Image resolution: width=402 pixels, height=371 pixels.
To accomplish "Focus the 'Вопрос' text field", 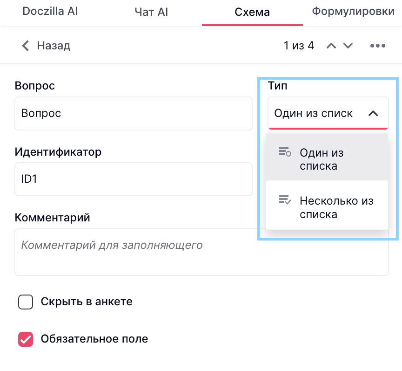I will coord(133,113).
